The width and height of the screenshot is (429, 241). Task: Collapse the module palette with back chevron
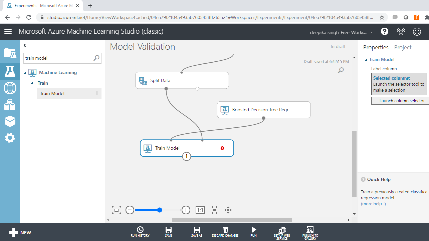[25, 45]
